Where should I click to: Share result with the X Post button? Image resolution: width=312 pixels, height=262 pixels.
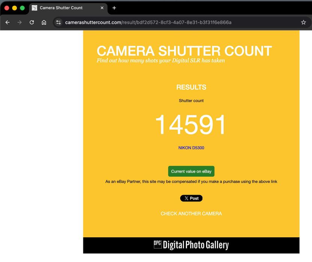click(x=191, y=198)
